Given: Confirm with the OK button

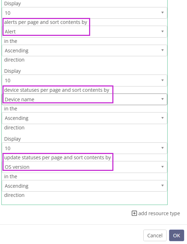Looking at the screenshot, I should pyautogui.click(x=176, y=236).
